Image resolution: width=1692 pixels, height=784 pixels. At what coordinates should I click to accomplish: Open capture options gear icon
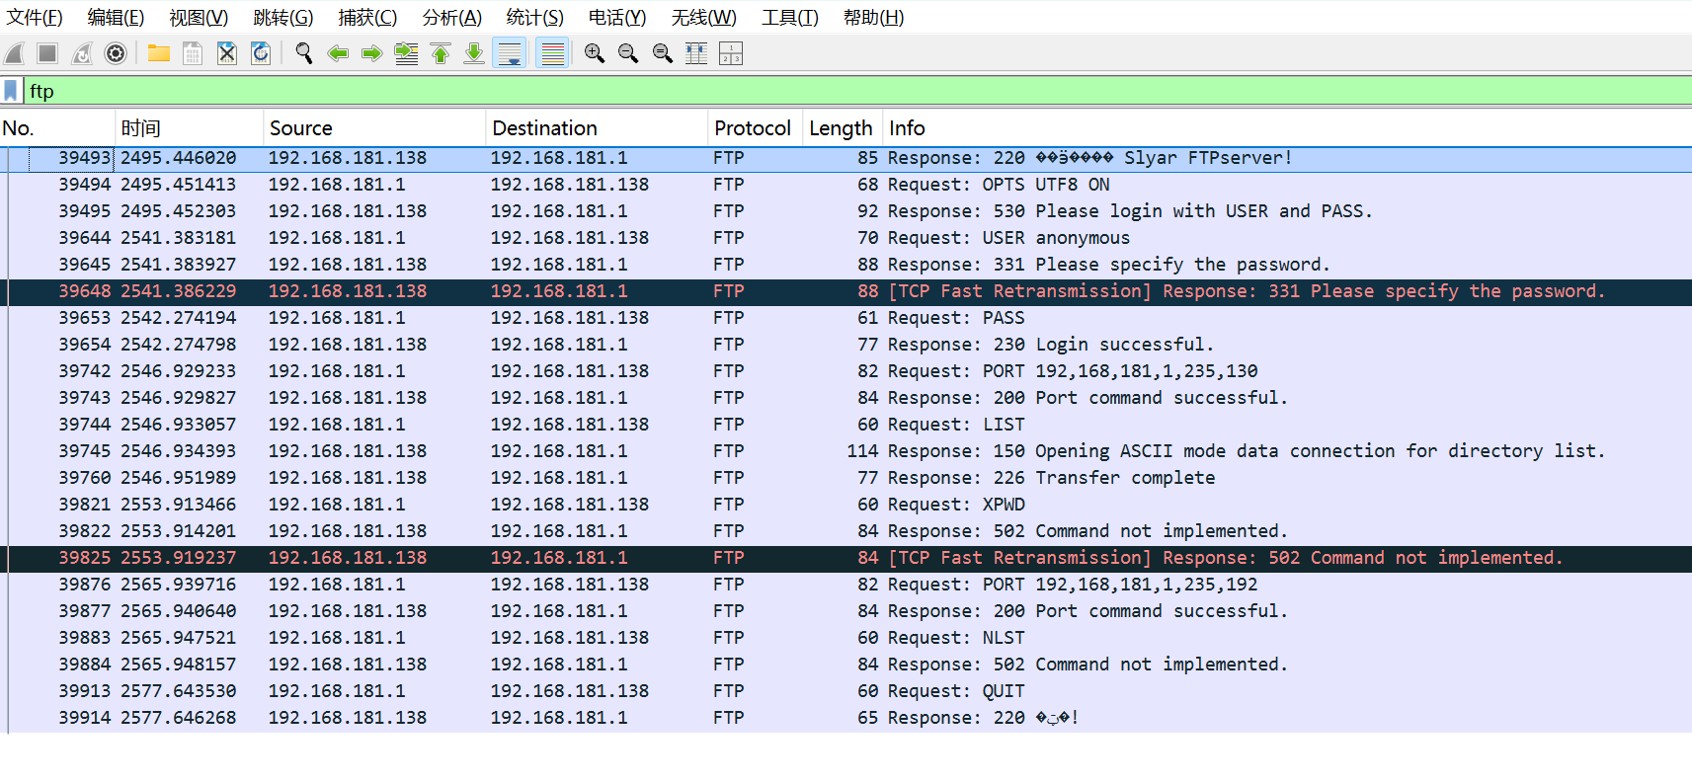116,53
